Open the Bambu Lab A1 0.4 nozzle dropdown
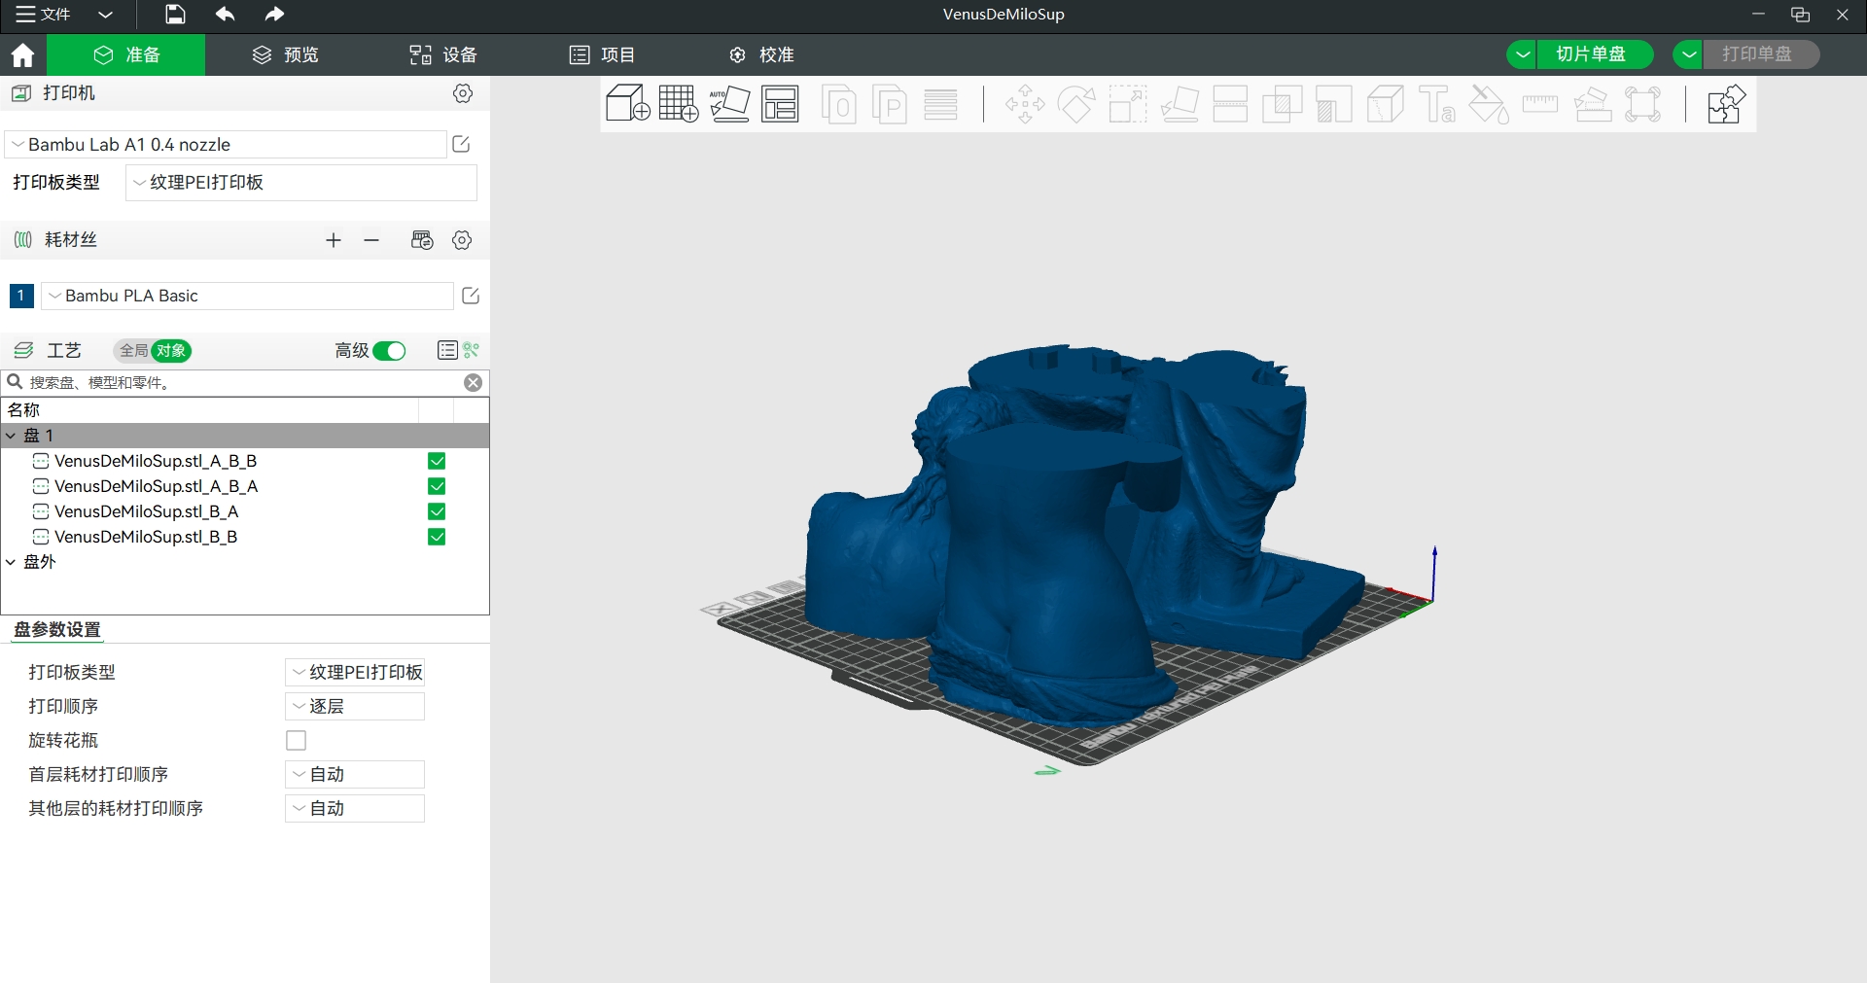 [226, 145]
